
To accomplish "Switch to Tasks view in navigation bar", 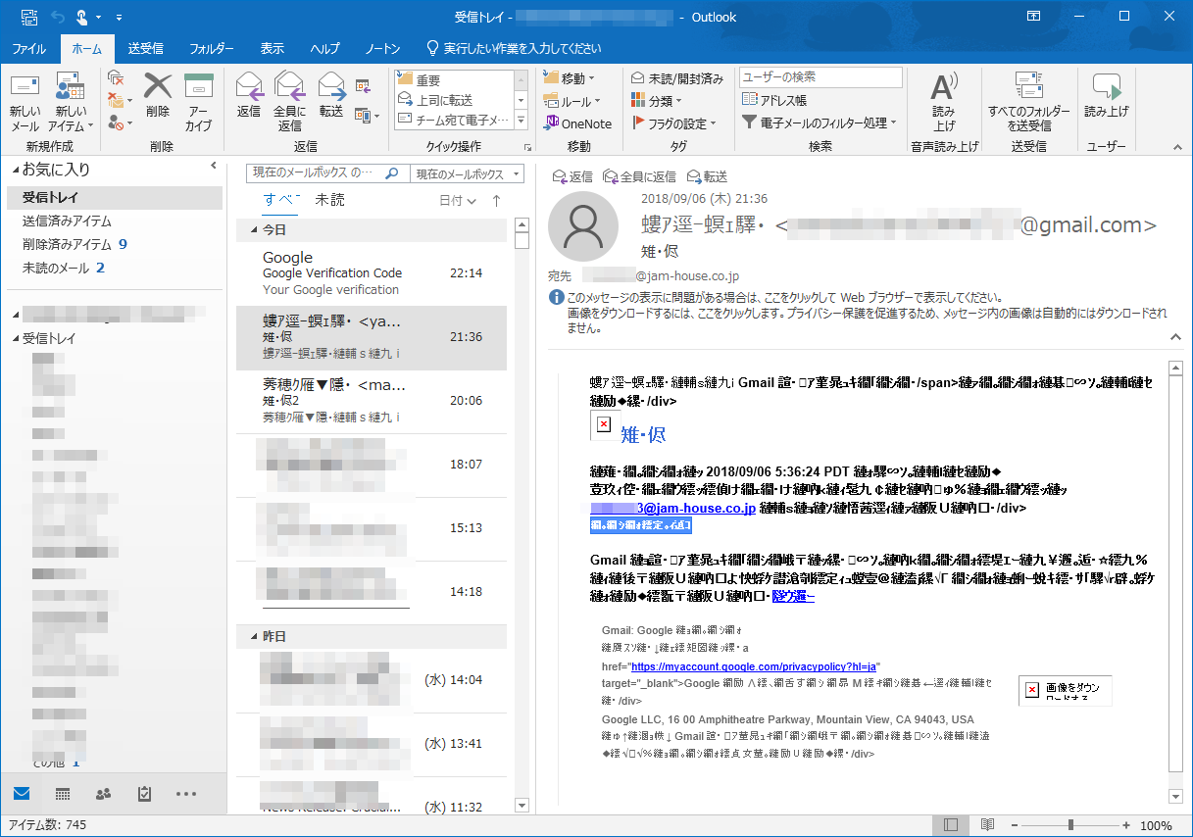I will (144, 794).
